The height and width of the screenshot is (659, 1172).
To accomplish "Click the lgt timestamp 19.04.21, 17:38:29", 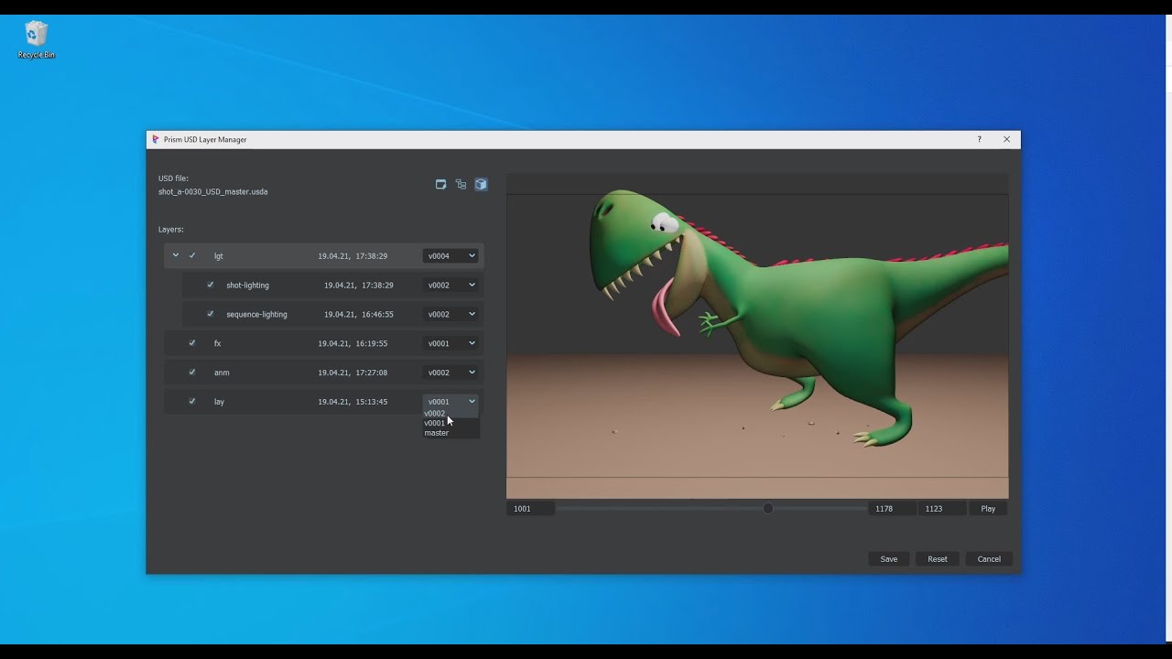I will [x=353, y=256].
